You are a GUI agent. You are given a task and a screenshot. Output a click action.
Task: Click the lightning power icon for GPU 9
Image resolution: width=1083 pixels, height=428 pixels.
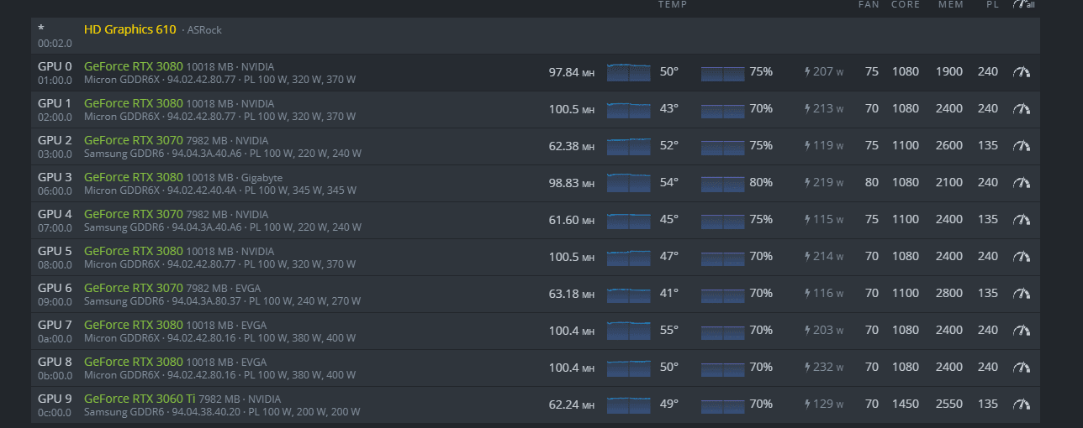pos(808,405)
